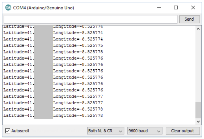The height and width of the screenshot is (139, 204).
Task: Focus the serial message input field
Action: point(90,19)
